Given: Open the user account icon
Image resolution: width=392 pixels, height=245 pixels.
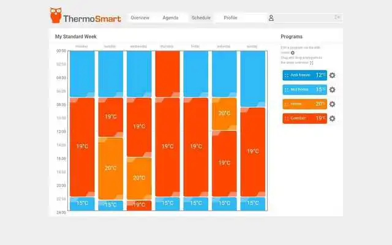Looking at the screenshot, I should click(x=271, y=18).
